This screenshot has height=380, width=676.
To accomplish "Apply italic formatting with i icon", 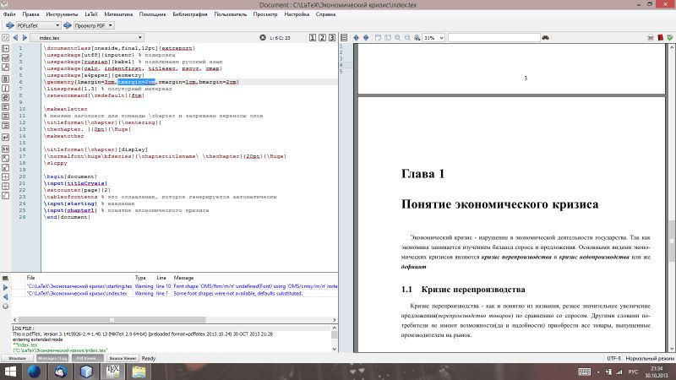I will coord(5,89).
